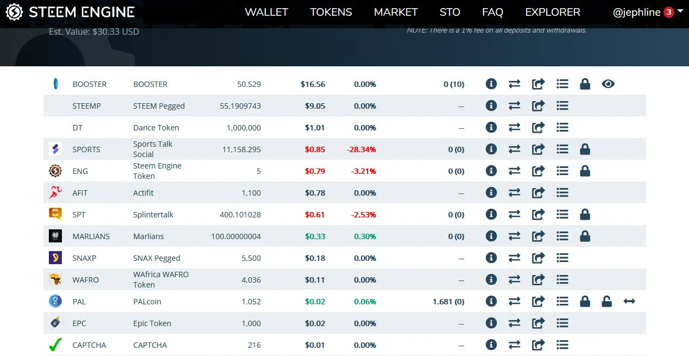Click transfer icon in MARLIANS row
This screenshot has width=689, height=356.
[538, 236]
